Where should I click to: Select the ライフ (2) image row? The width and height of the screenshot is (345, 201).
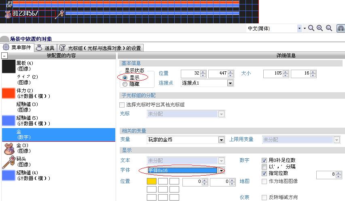(59, 80)
